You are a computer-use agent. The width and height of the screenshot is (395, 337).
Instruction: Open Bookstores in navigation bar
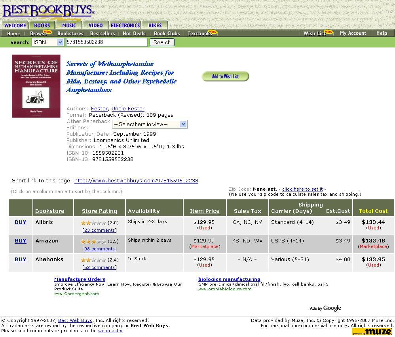70,34
